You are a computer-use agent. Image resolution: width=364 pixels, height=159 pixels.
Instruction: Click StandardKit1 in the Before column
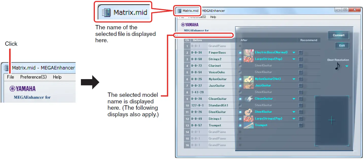(218, 105)
